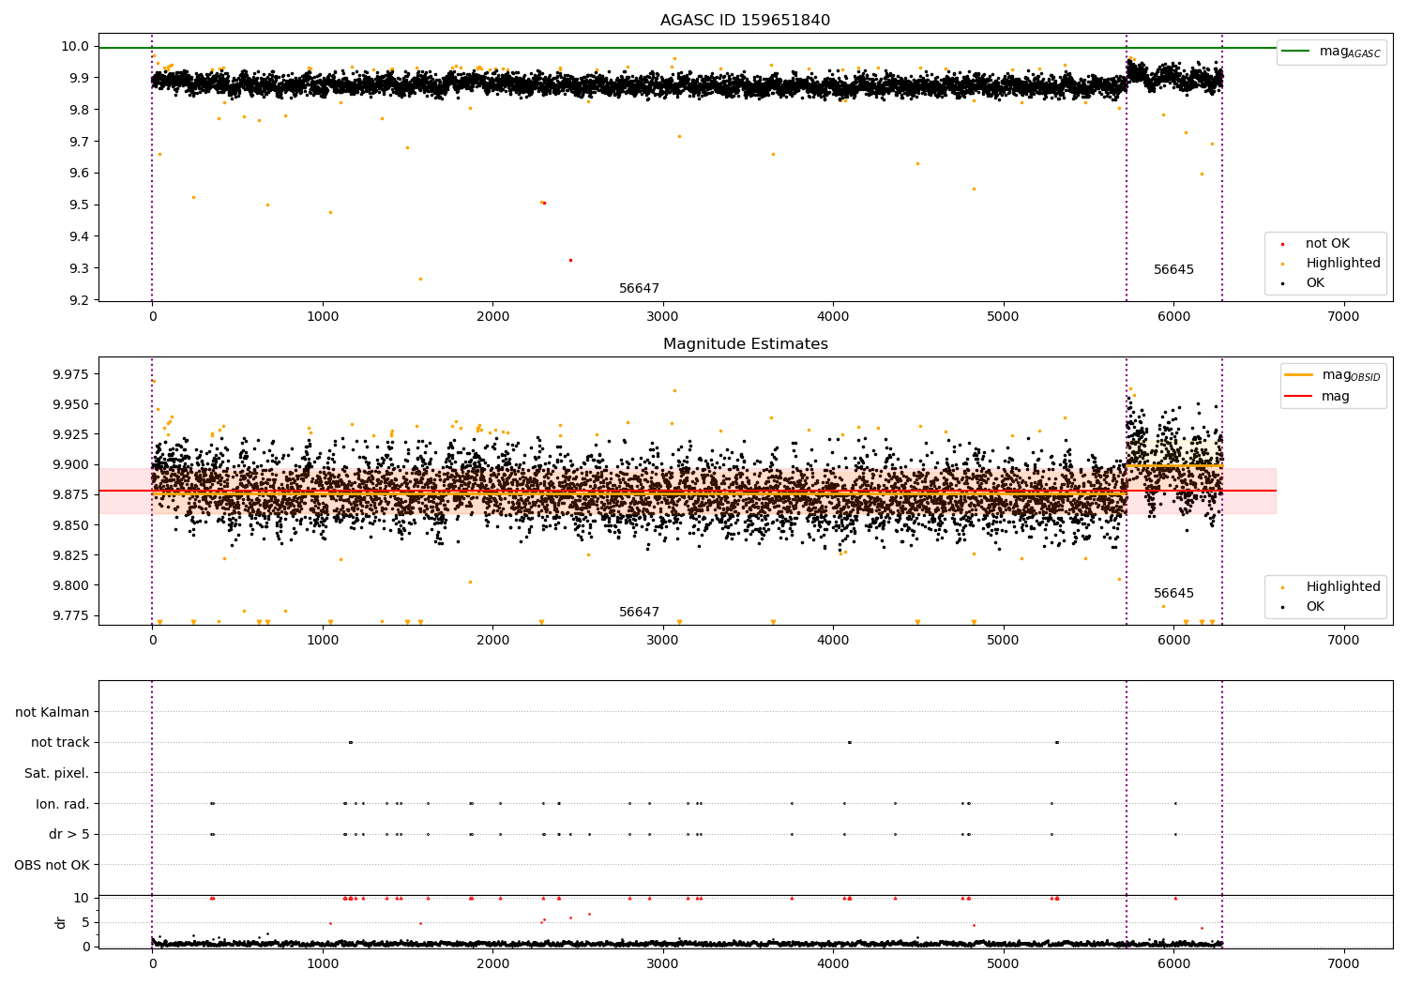Click x-axis tick "3000" under the top plot

point(663,317)
